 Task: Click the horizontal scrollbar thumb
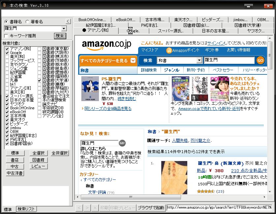(x=131, y=197)
